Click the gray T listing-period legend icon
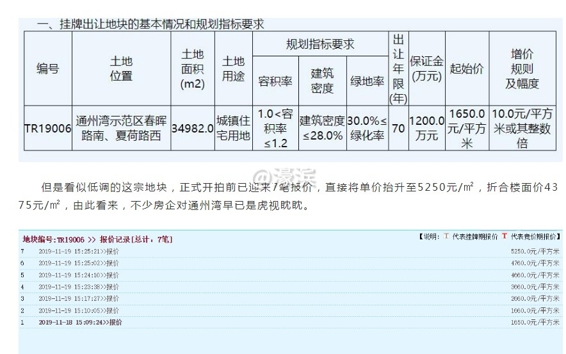Viewport: 566px width, 354px height. [x=446, y=237]
